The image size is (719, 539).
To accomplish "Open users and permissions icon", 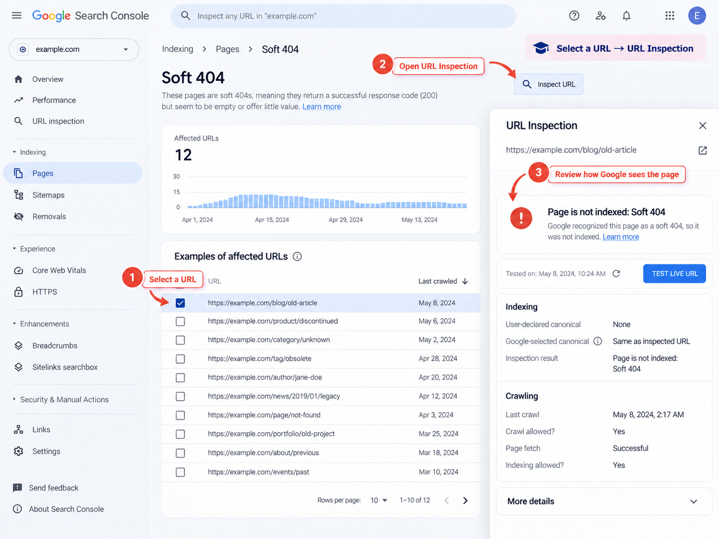I will coord(600,16).
